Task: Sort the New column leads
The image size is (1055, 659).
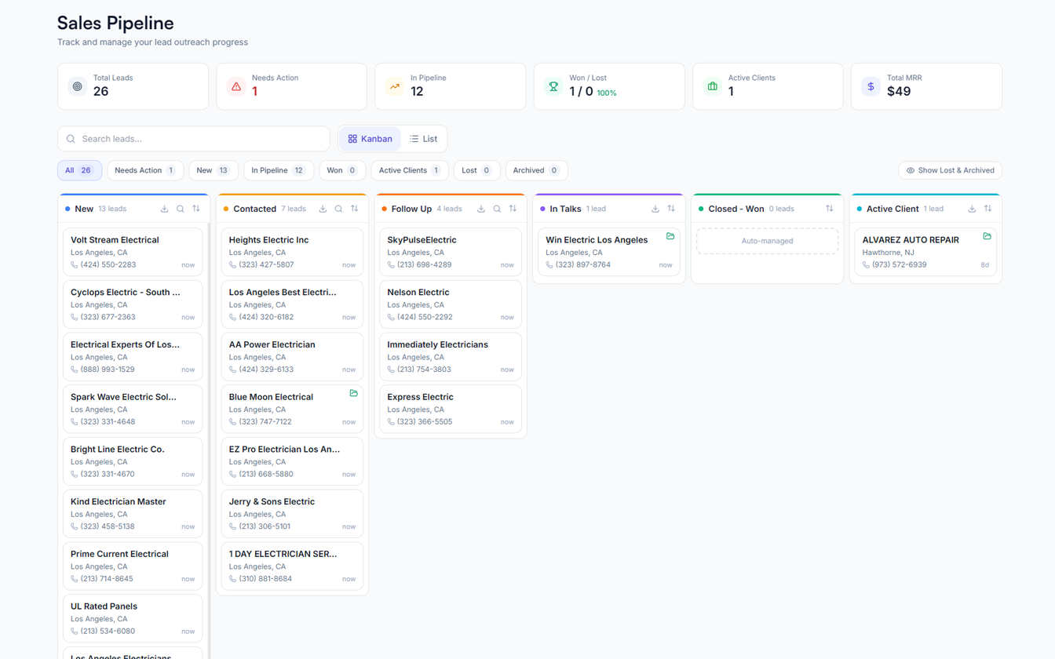Action: (196, 209)
